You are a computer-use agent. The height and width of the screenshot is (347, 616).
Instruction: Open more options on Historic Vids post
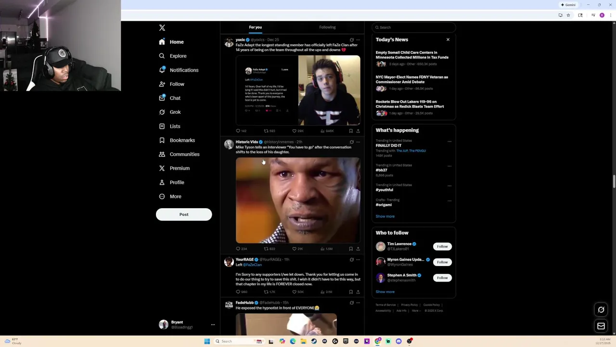click(358, 142)
